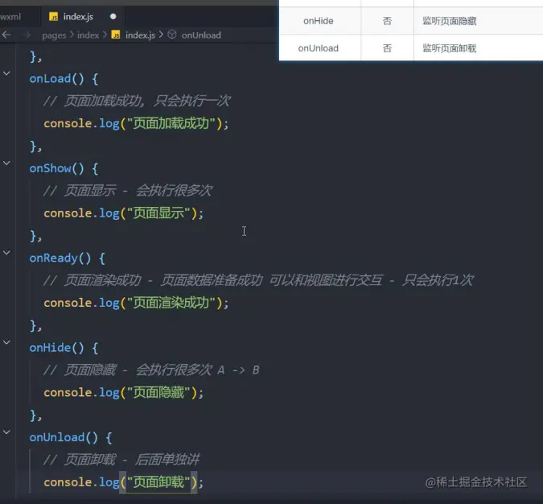Image resolution: width=543 pixels, height=504 pixels.
Task: Collapse the onHide() function fold
Action: [x=6, y=342]
